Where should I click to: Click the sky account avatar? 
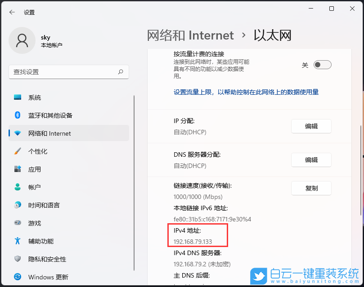point(22,40)
